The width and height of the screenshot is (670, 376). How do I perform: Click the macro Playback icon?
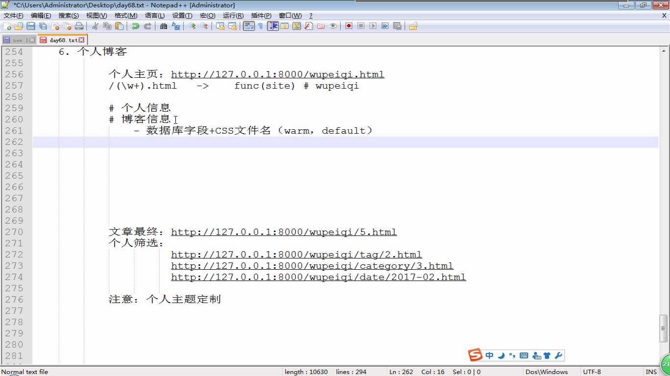click(373, 26)
